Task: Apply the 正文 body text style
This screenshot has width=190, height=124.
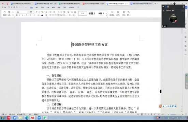Action: click(83, 13)
